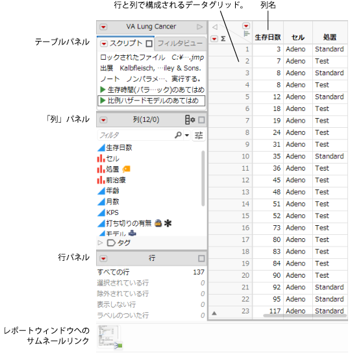Expand the タグ section disclosure triangle

click(x=100, y=243)
